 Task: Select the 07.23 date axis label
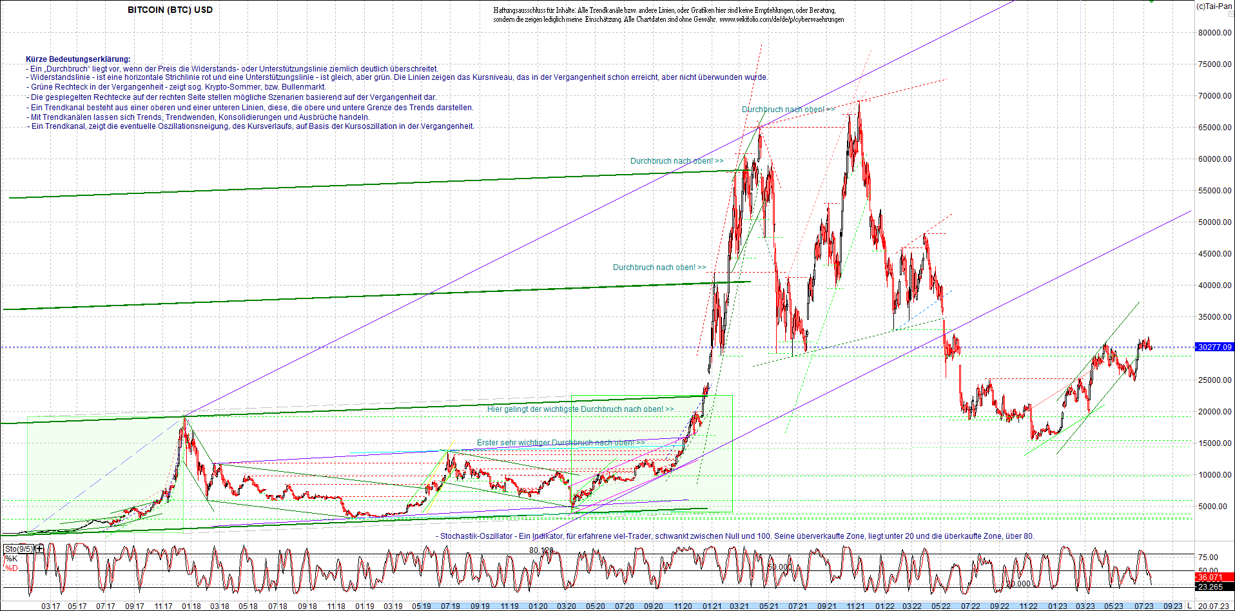pyautogui.click(x=1143, y=606)
